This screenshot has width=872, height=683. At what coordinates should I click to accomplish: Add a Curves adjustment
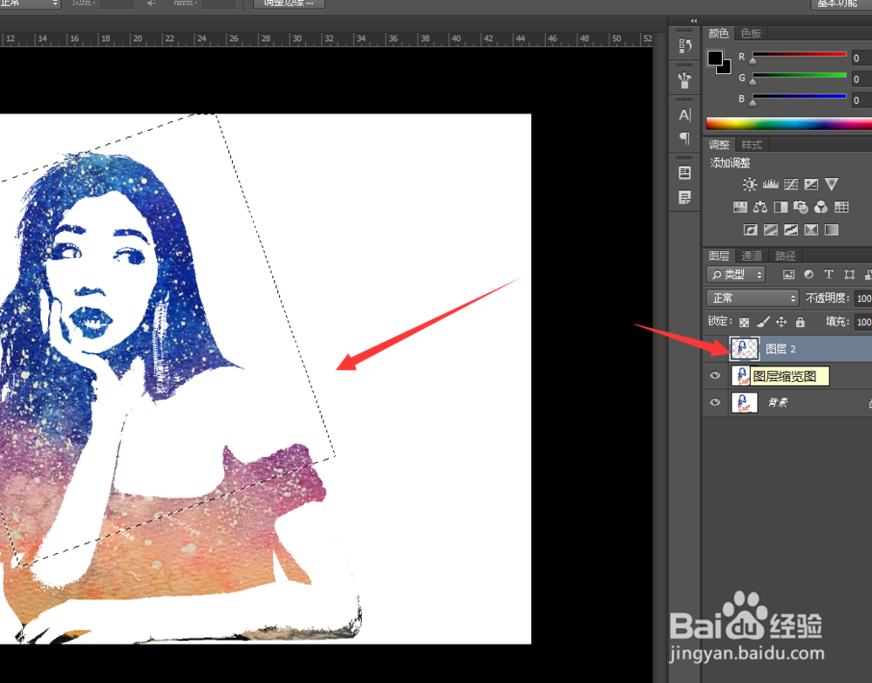(791, 184)
